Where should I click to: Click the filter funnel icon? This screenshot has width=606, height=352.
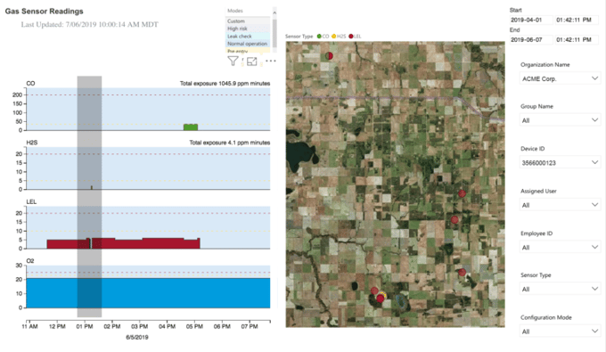coord(233,61)
